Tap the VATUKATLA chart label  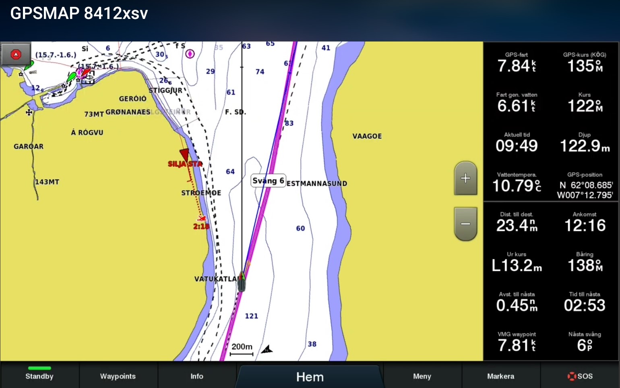216,279
